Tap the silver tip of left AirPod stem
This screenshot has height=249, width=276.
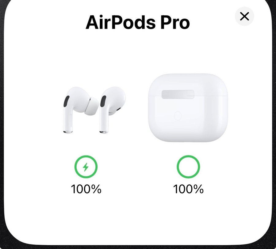[x=68, y=132]
